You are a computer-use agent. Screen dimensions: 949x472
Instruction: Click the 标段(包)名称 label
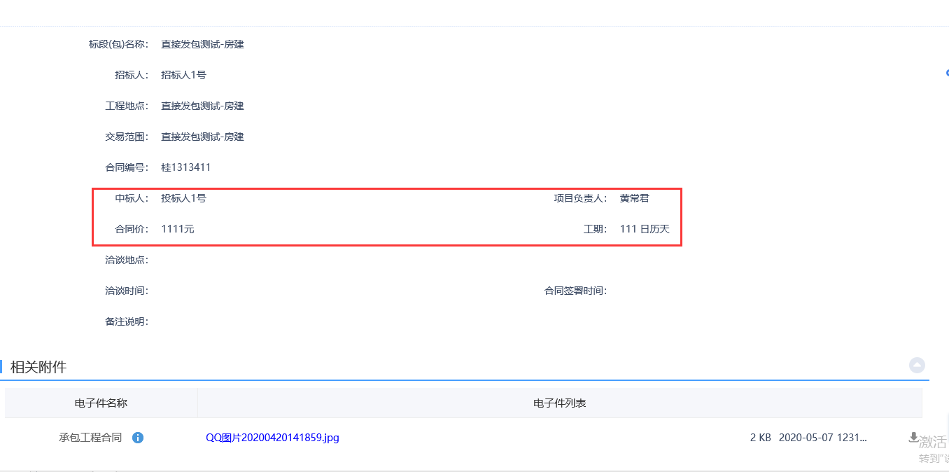(x=118, y=44)
